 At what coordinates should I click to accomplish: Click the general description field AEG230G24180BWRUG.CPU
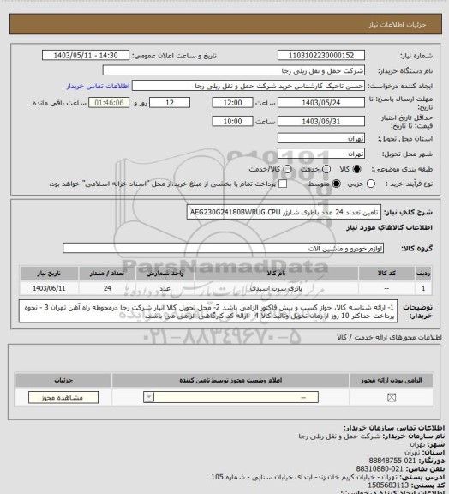click(284, 212)
